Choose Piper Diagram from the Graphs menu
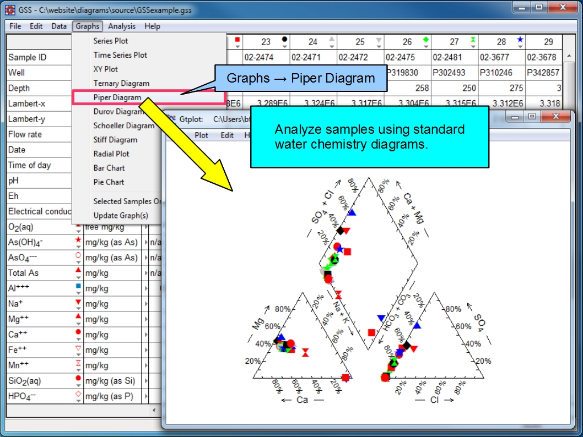583x437 pixels. pos(149,97)
